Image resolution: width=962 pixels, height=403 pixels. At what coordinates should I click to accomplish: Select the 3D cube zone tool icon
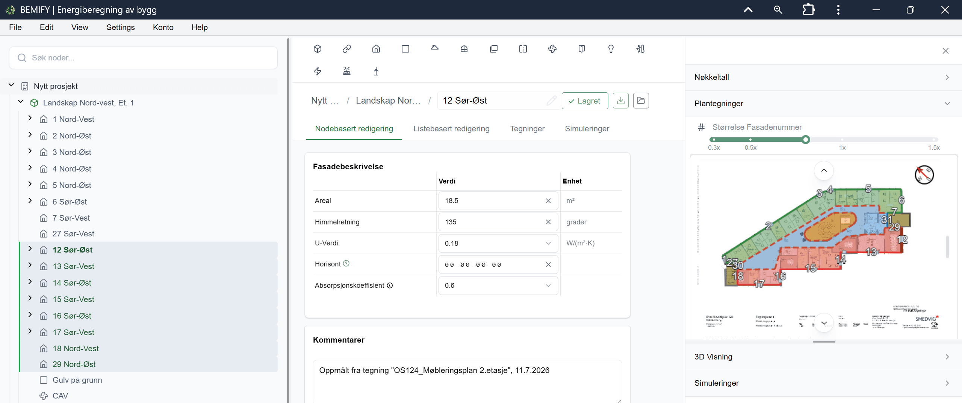(x=318, y=49)
